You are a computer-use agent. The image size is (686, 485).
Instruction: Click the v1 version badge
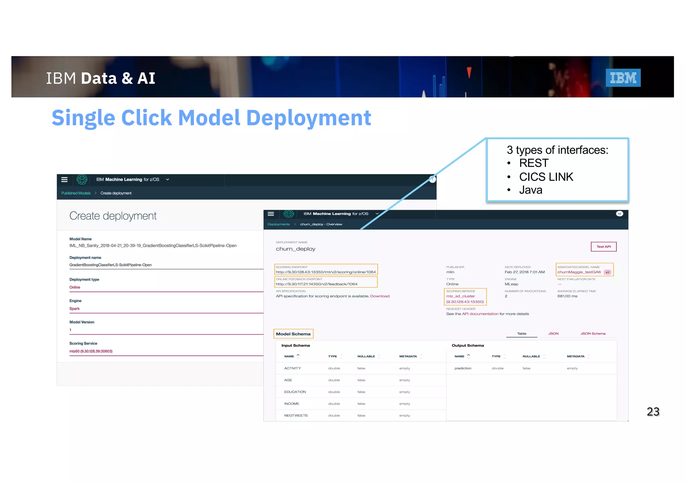(x=608, y=272)
